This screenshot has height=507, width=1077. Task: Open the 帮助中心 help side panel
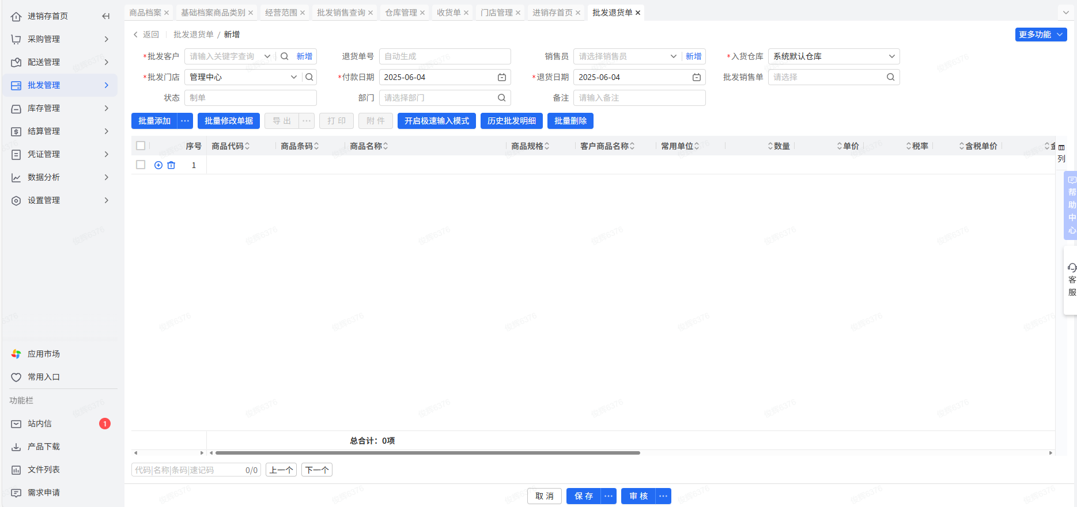pyautogui.click(x=1071, y=205)
